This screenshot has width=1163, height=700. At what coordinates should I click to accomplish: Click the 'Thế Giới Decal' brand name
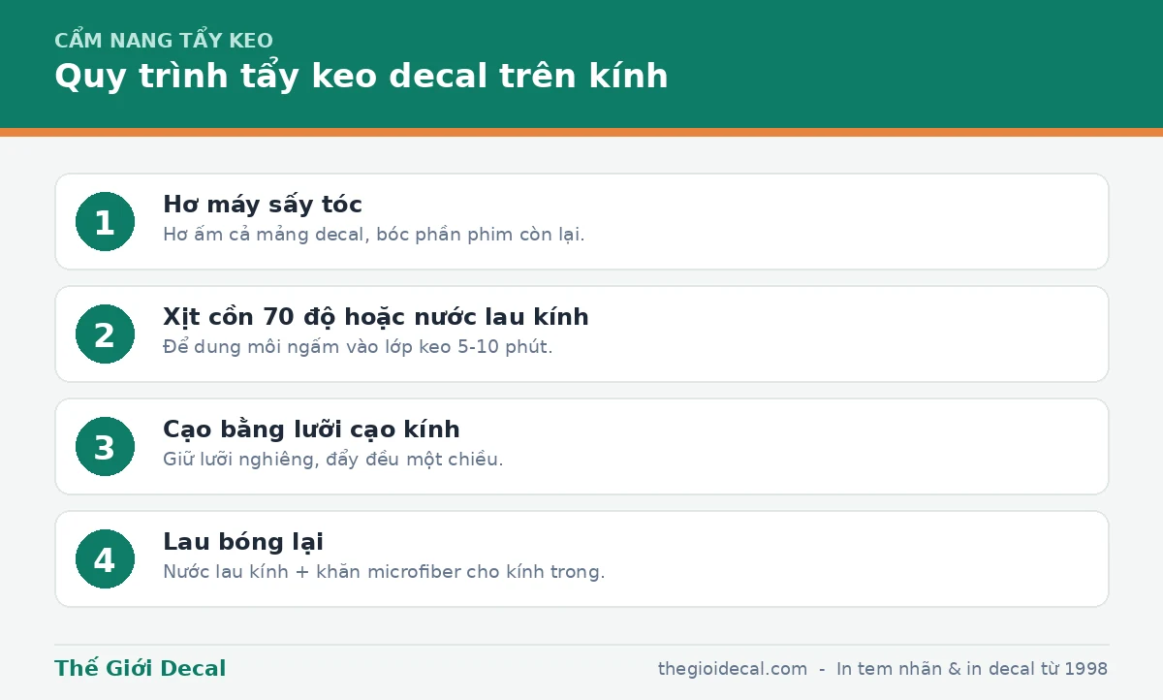click(x=141, y=668)
